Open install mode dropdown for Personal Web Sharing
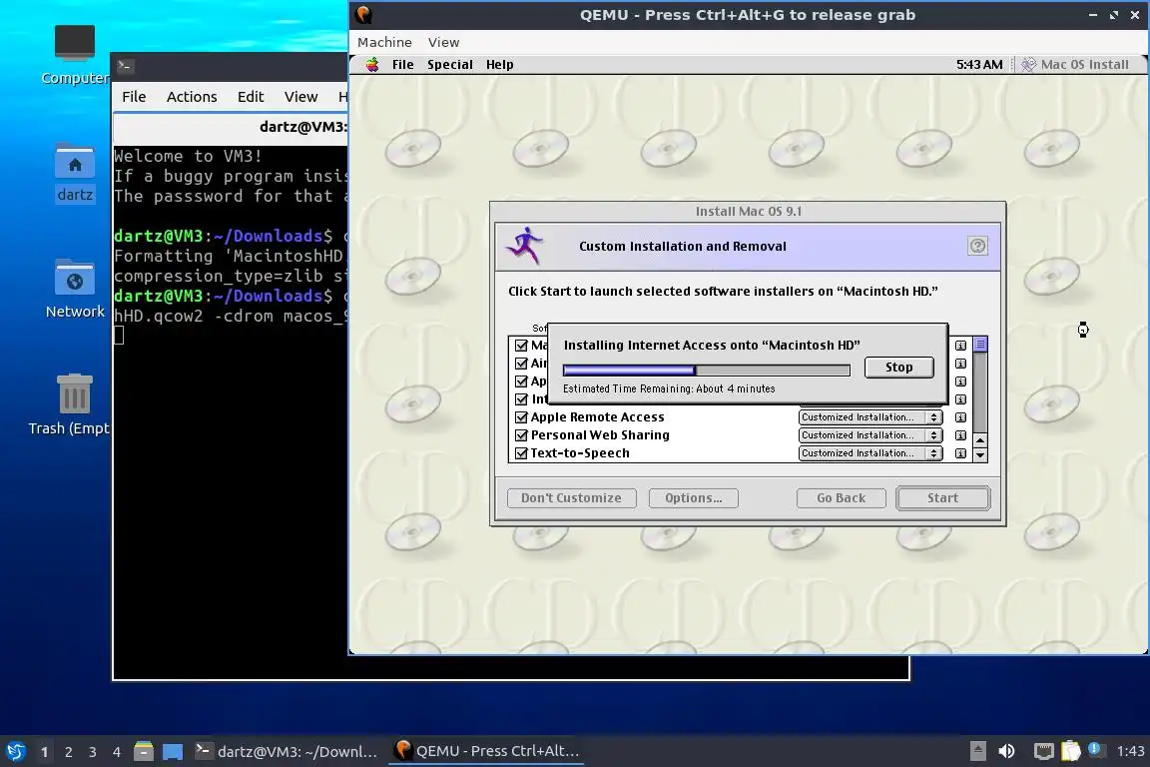This screenshot has width=1150, height=767. click(x=869, y=435)
